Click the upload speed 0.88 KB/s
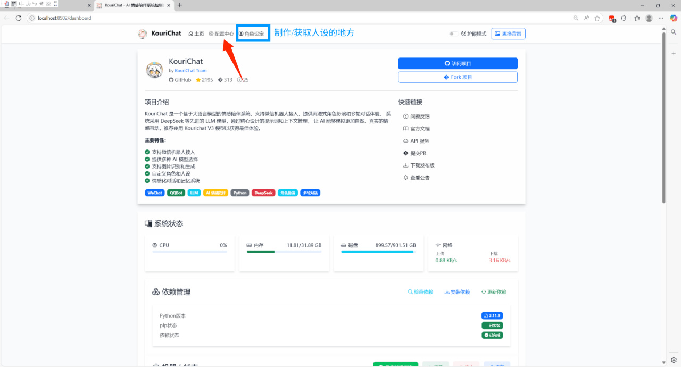Screen dimensions: 681x367 click(x=446, y=261)
